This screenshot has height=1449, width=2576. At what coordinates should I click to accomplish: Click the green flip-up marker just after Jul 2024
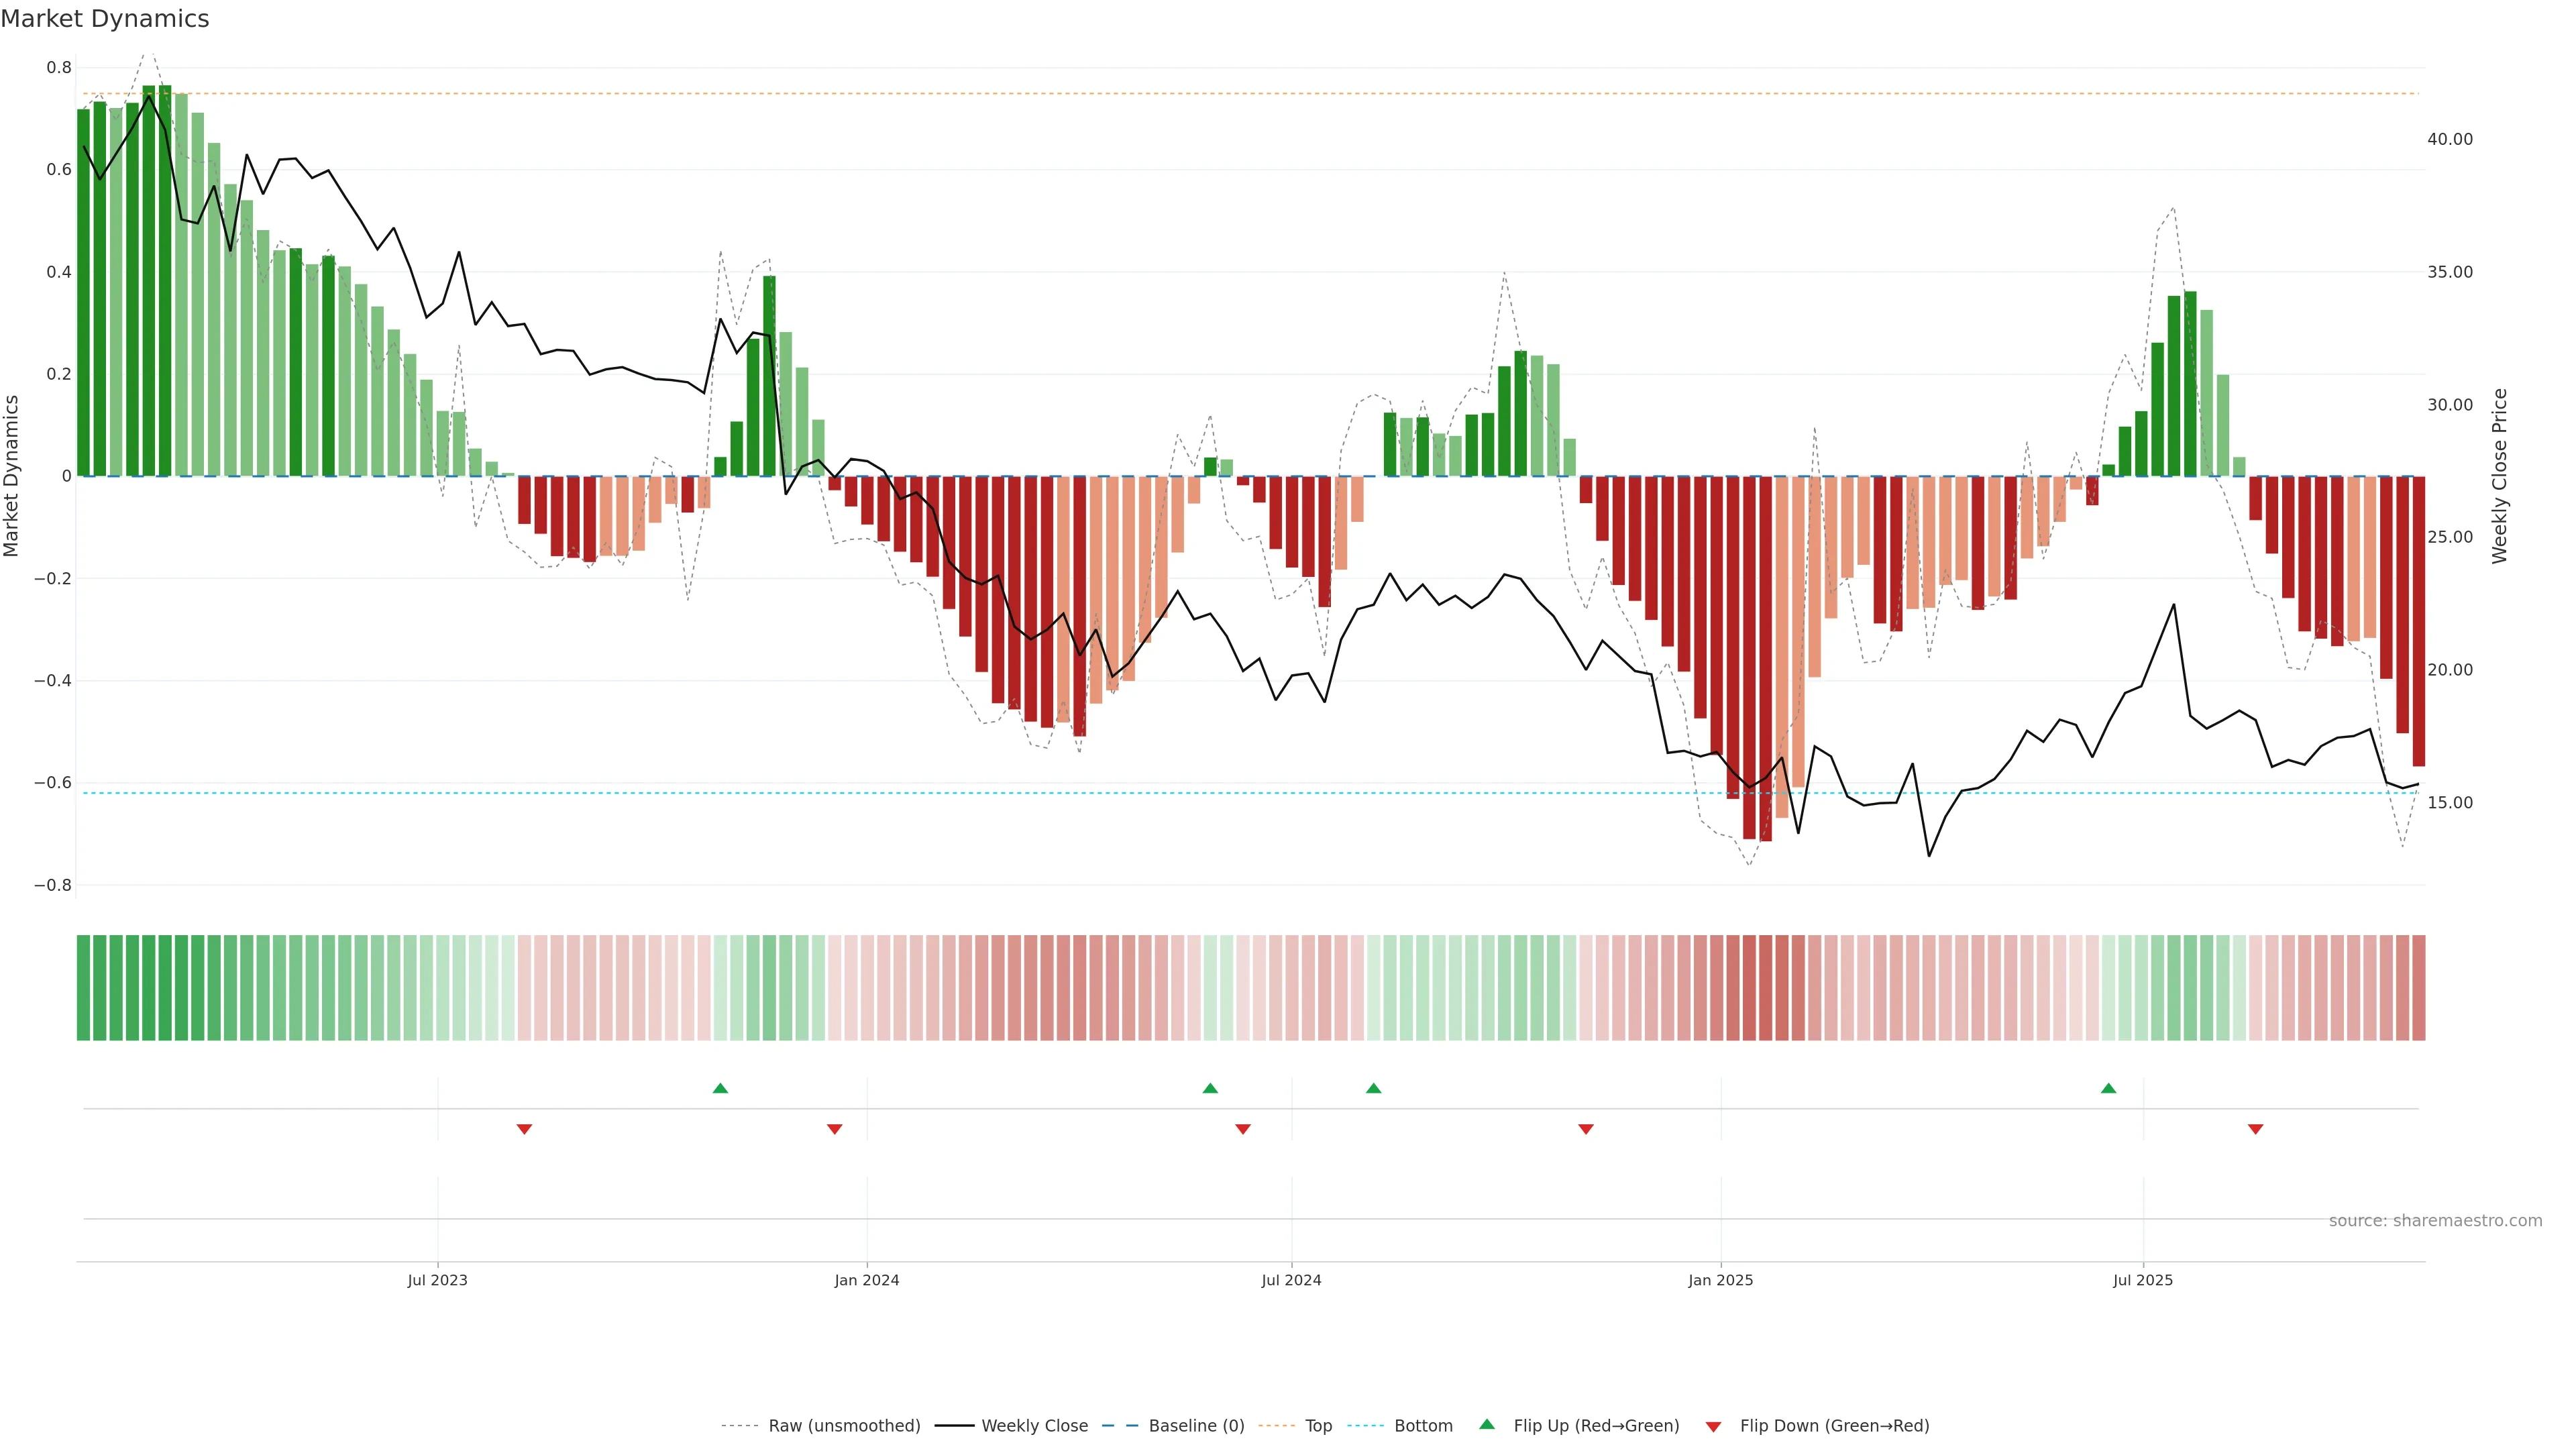click(x=1373, y=1088)
